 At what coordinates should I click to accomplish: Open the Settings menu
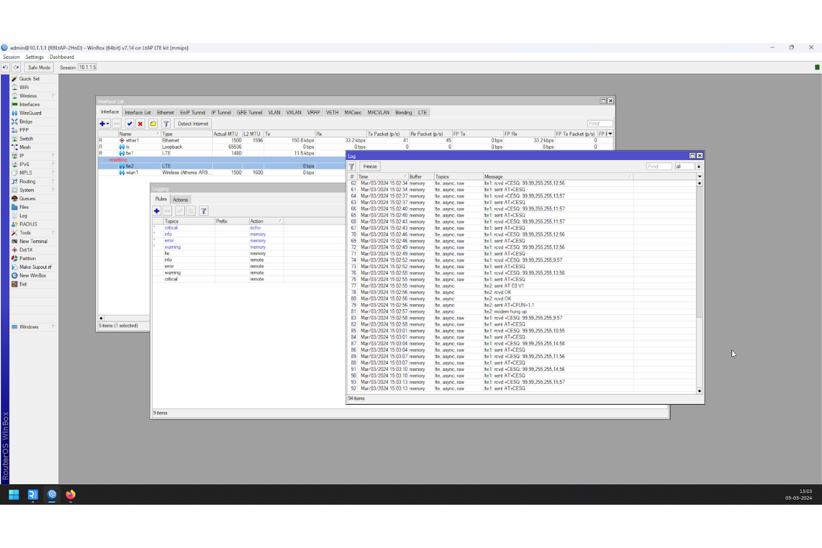pos(34,57)
